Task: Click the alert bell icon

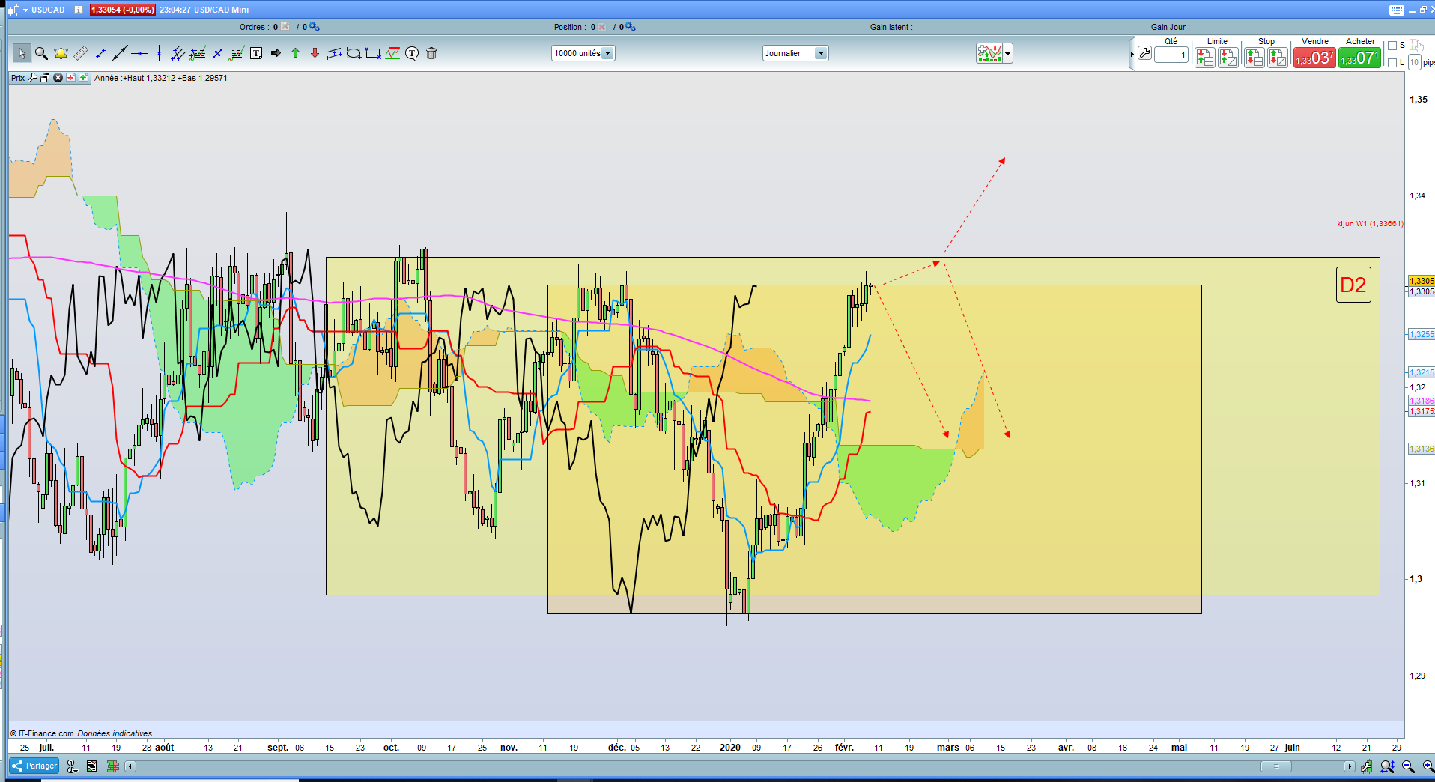Action: (61, 53)
